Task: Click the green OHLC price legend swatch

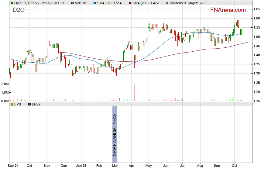Action: click(x=12, y=3)
